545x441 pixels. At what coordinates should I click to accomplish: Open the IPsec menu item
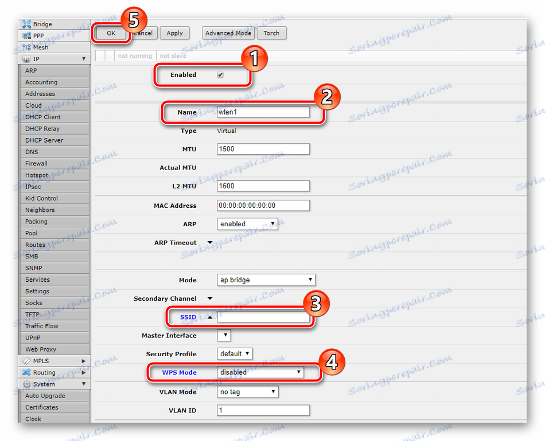[54, 187]
